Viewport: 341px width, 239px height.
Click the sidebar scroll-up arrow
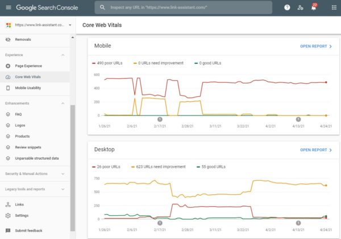(73, 38)
